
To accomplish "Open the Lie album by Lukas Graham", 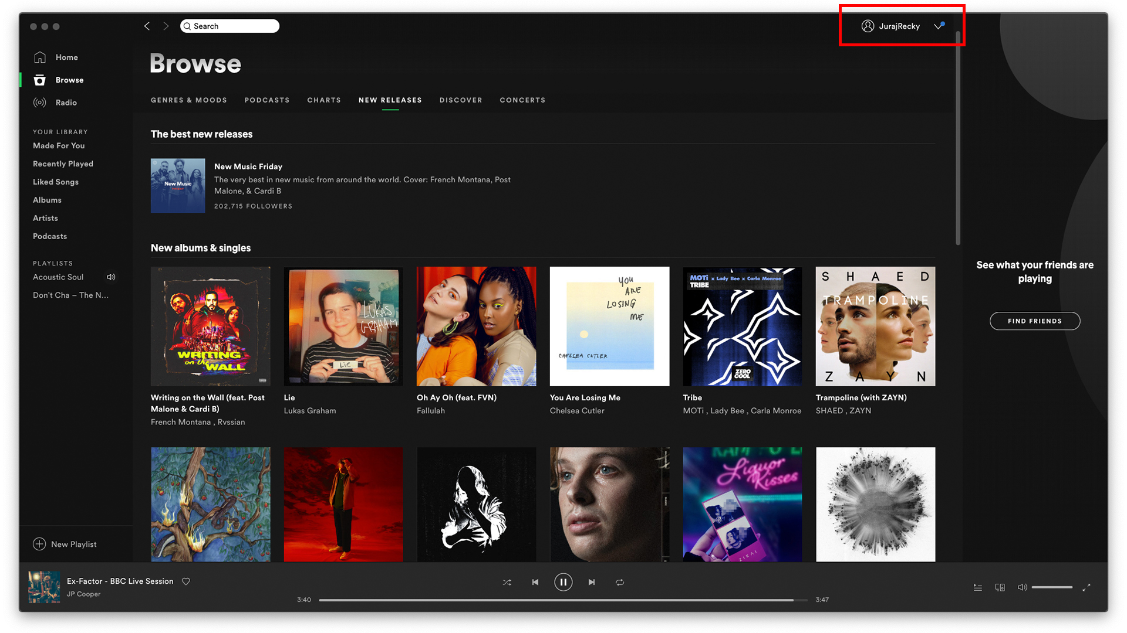I will click(x=343, y=326).
